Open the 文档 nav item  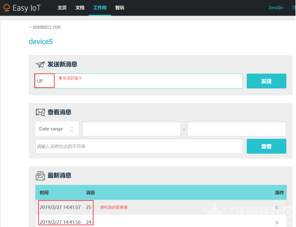tap(80, 7)
